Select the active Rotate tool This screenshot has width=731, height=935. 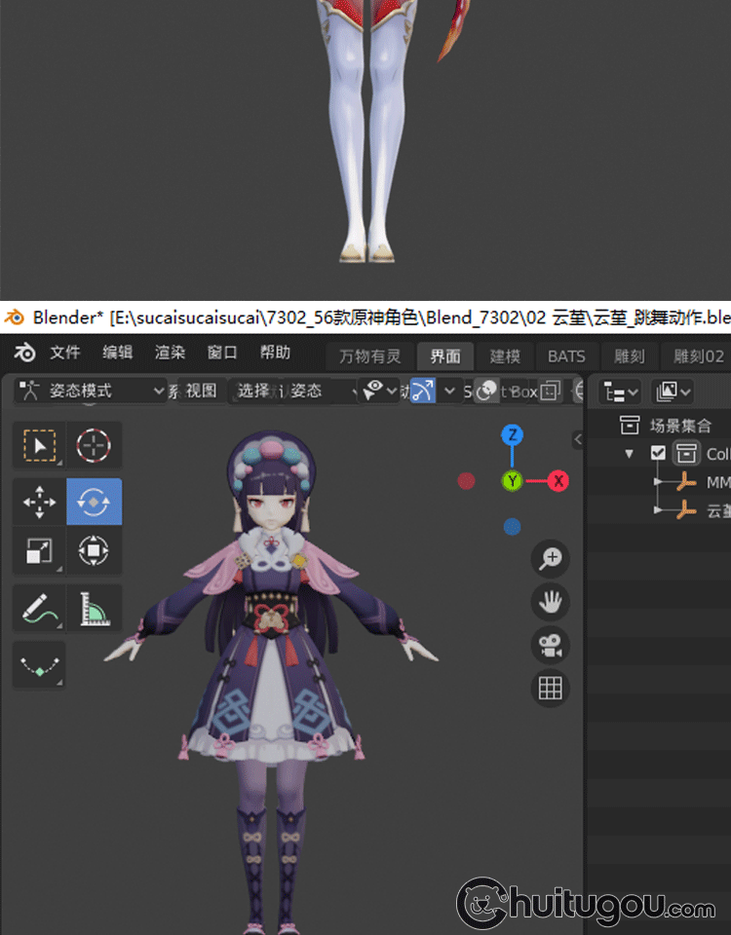tap(94, 502)
